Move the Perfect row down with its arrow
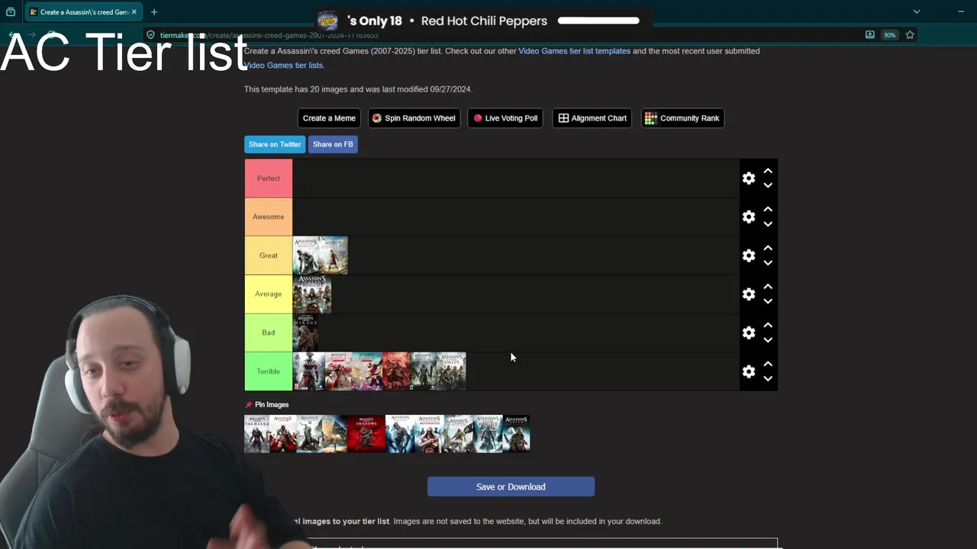 pos(768,185)
